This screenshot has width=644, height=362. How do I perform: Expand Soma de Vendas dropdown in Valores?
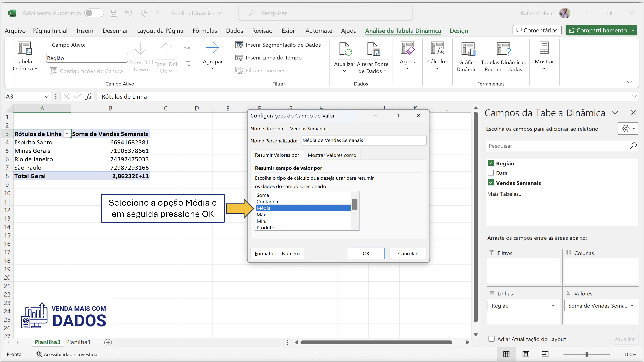coord(632,305)
